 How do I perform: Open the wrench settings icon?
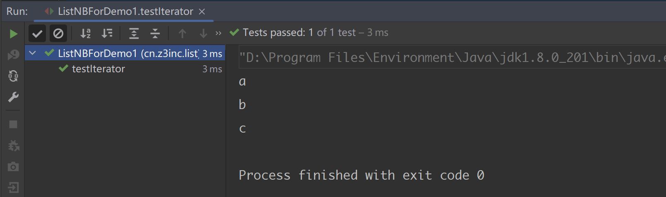[x=13, y=97]
